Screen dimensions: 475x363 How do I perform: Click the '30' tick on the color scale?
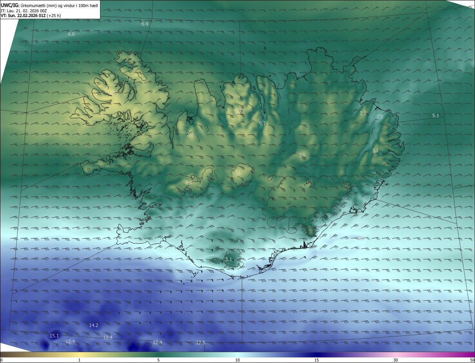click(x=396, y=360)
